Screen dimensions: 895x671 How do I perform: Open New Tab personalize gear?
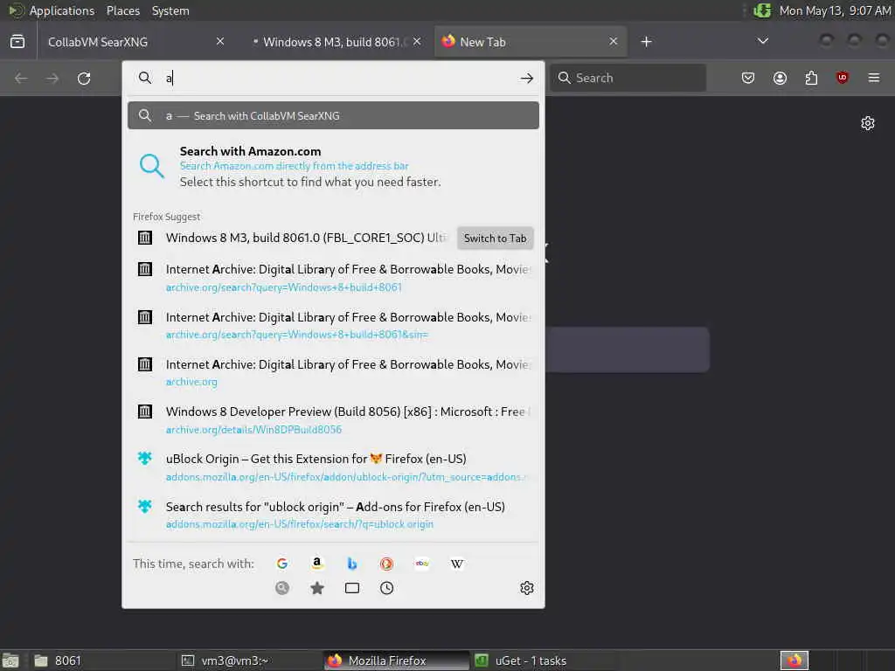tap(868, 123)
